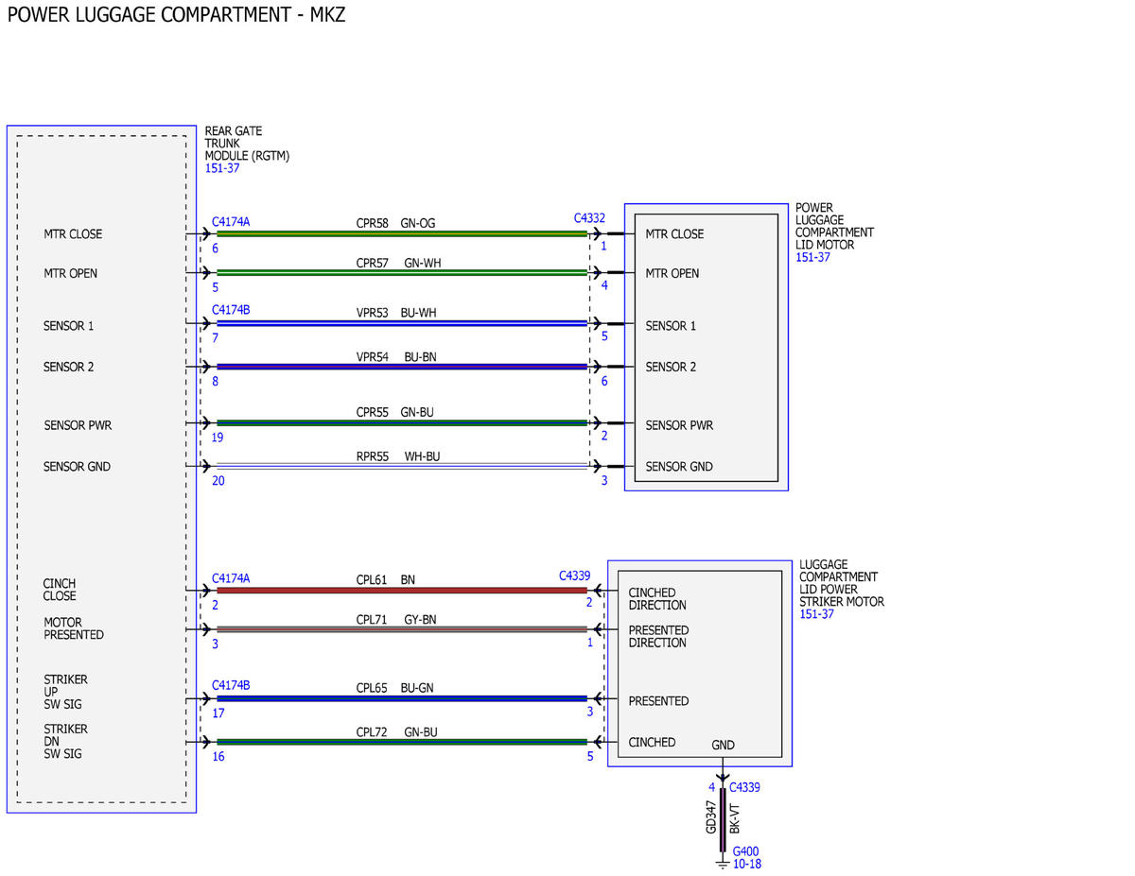This screenshot has height=876, width=1135.
Task: Click CINCH CLOSE label in the RGTM module
Action: 60,591
